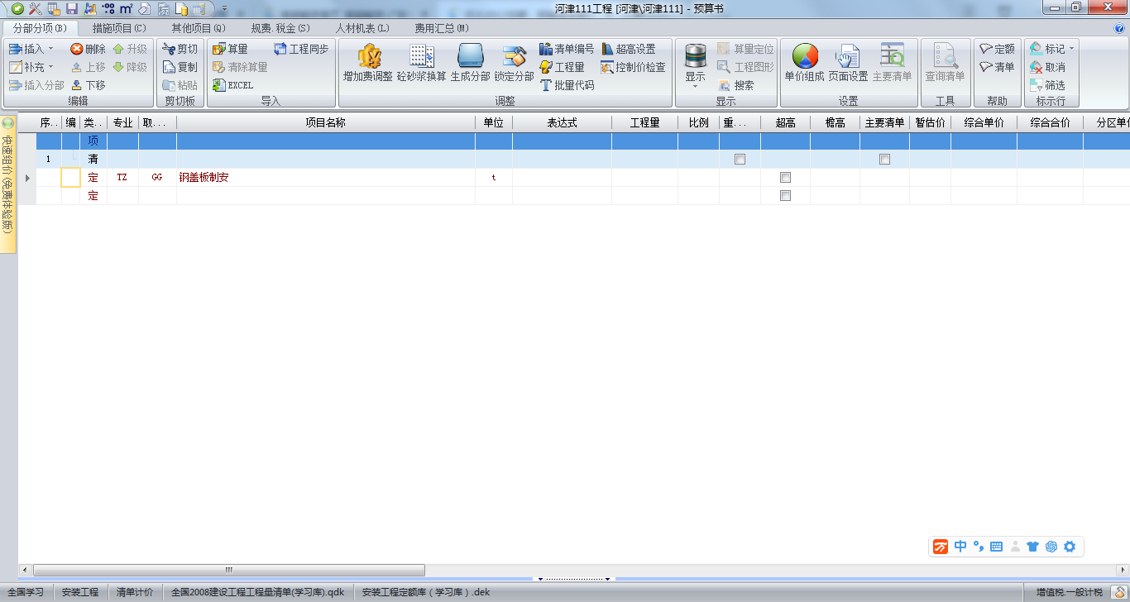
Task: Click the 删除 delete icon
Action: tap(77, 49)
